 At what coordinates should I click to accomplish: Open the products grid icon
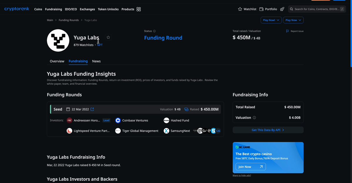tap(139, 9)
